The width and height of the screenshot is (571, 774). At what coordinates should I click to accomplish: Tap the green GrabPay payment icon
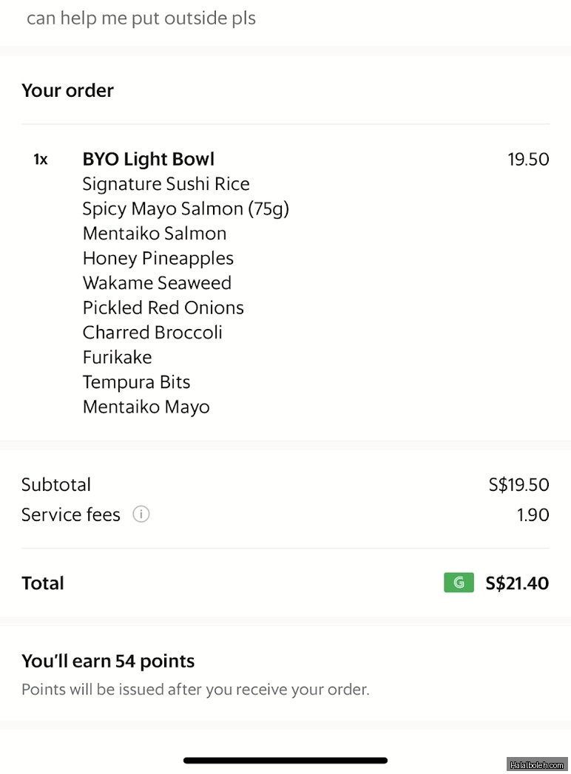[459, 583]
